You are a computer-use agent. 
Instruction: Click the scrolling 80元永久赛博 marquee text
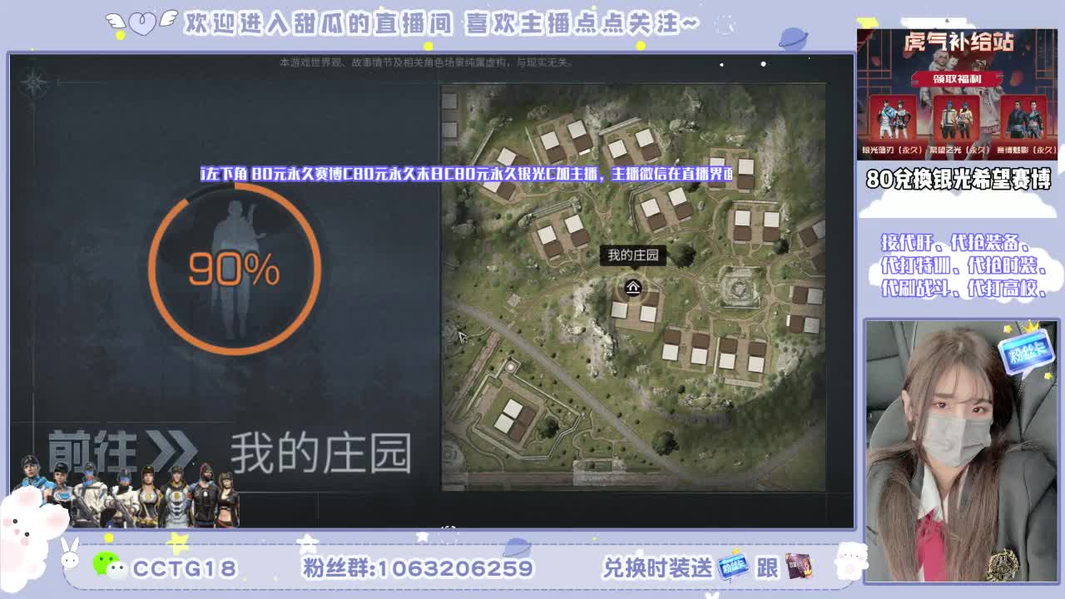click(x=467, y=174)
